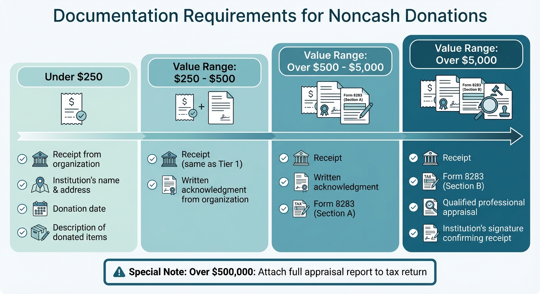Click the receipt plus document illustration

pos(204,107)
